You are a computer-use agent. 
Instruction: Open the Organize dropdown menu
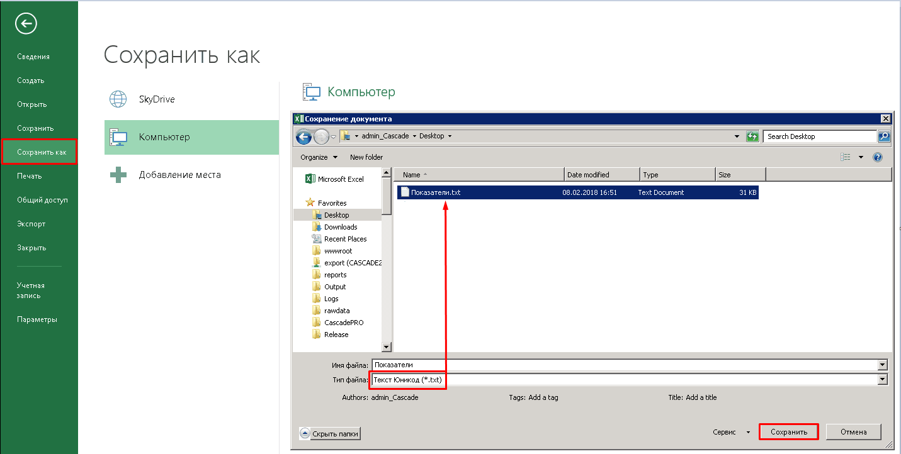[x=319, y=157]
